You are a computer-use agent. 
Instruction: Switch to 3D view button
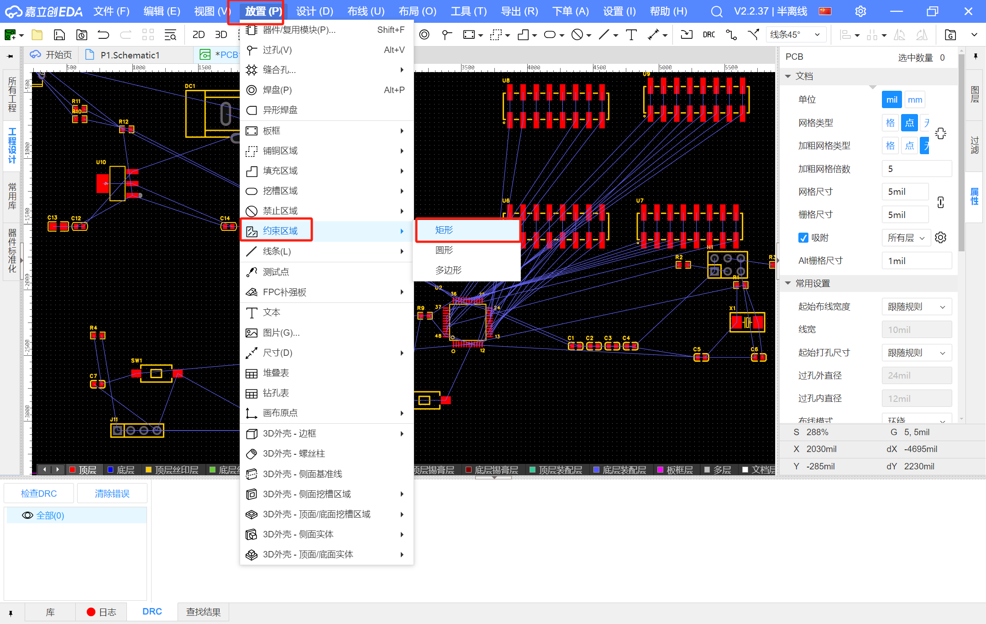[x=221, y=35]
